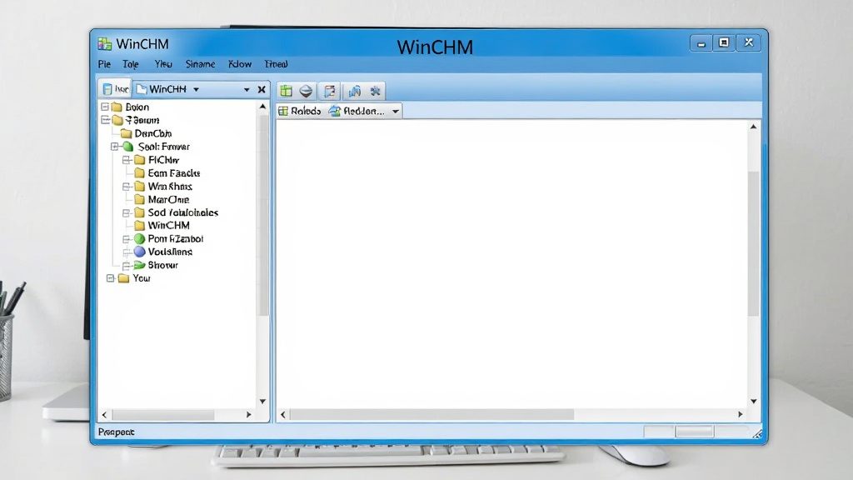Select the Voulsilans tree item text
853x480 pixels.
pyautogui.click(x=170, y=252)
